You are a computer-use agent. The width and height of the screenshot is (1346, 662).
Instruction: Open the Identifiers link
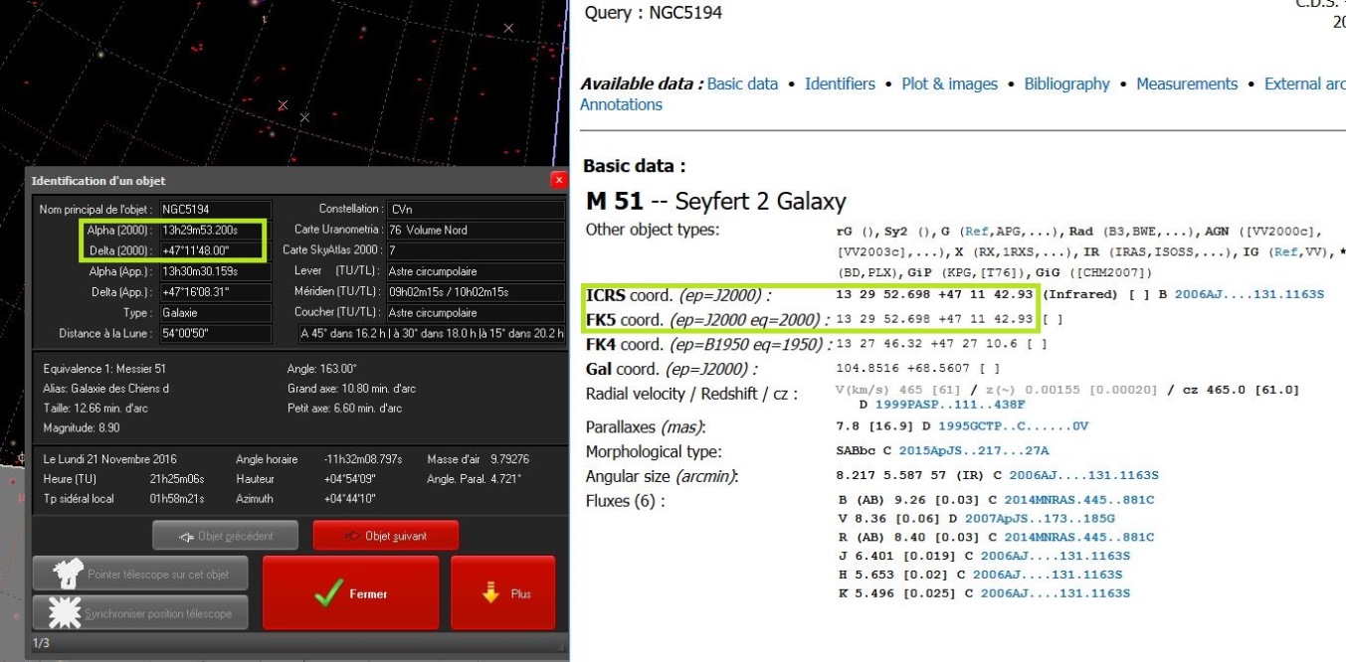tap(840, 83)
